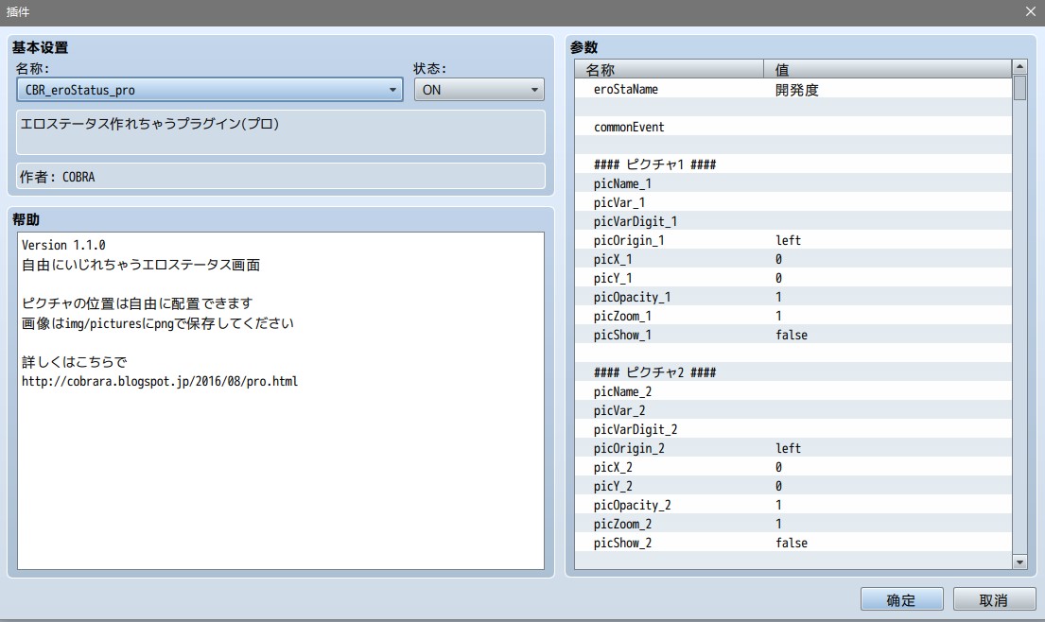Select the picName_1 parameter
1045x622 pixels.
point(793,183)
